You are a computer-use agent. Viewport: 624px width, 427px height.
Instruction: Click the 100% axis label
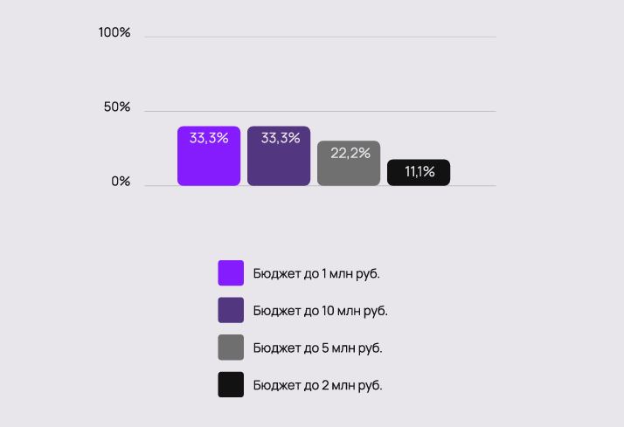[114, 33]
